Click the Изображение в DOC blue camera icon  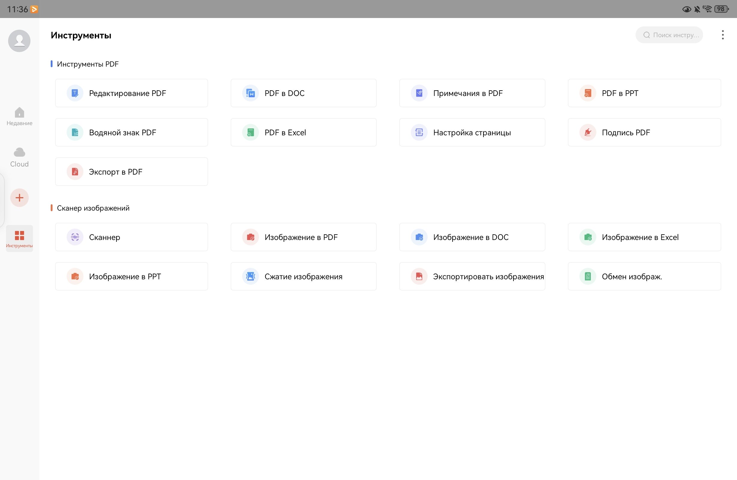pyautogui.click(x=419, y=237)
